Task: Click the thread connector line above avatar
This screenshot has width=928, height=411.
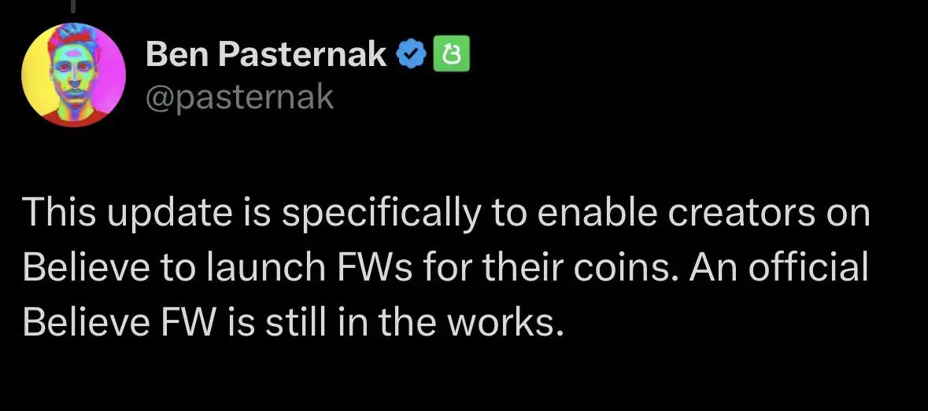Action: 75,6
